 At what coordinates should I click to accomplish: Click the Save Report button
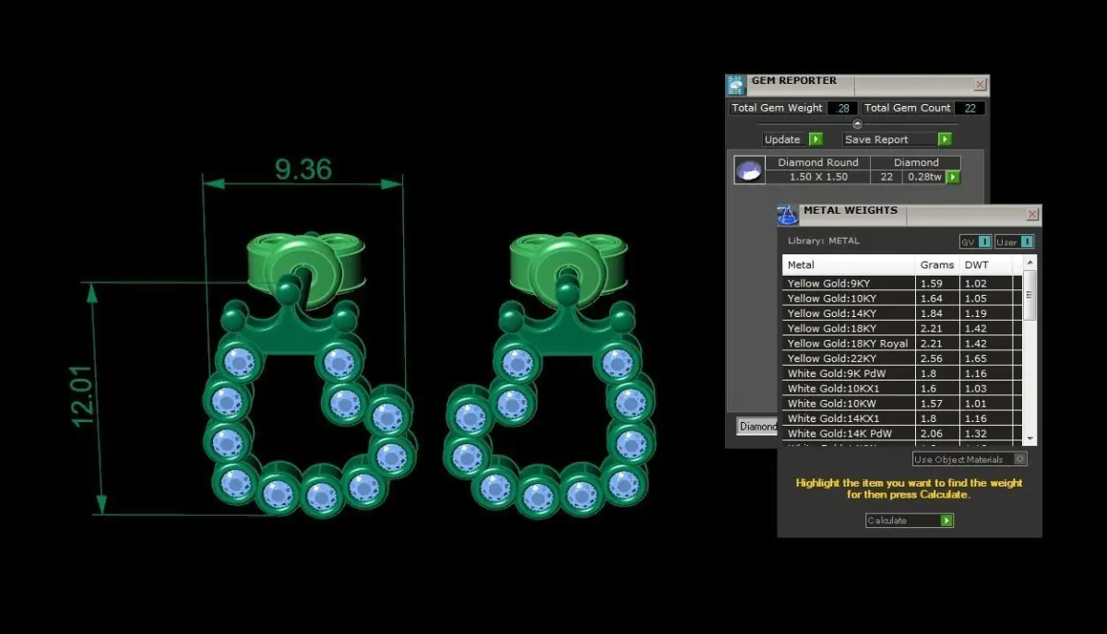click(x=890, y=139)
